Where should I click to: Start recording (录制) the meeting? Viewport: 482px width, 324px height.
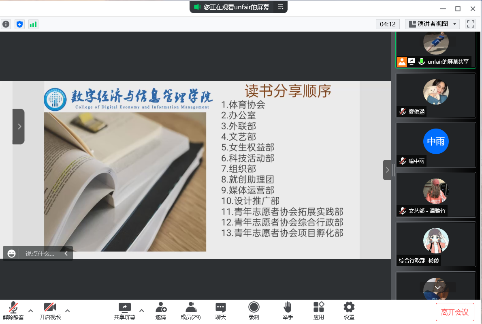pyautogui.click(x=254, y=311)
